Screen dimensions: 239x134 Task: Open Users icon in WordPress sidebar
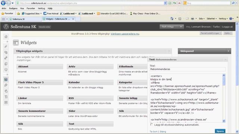[x=6, y=91]
